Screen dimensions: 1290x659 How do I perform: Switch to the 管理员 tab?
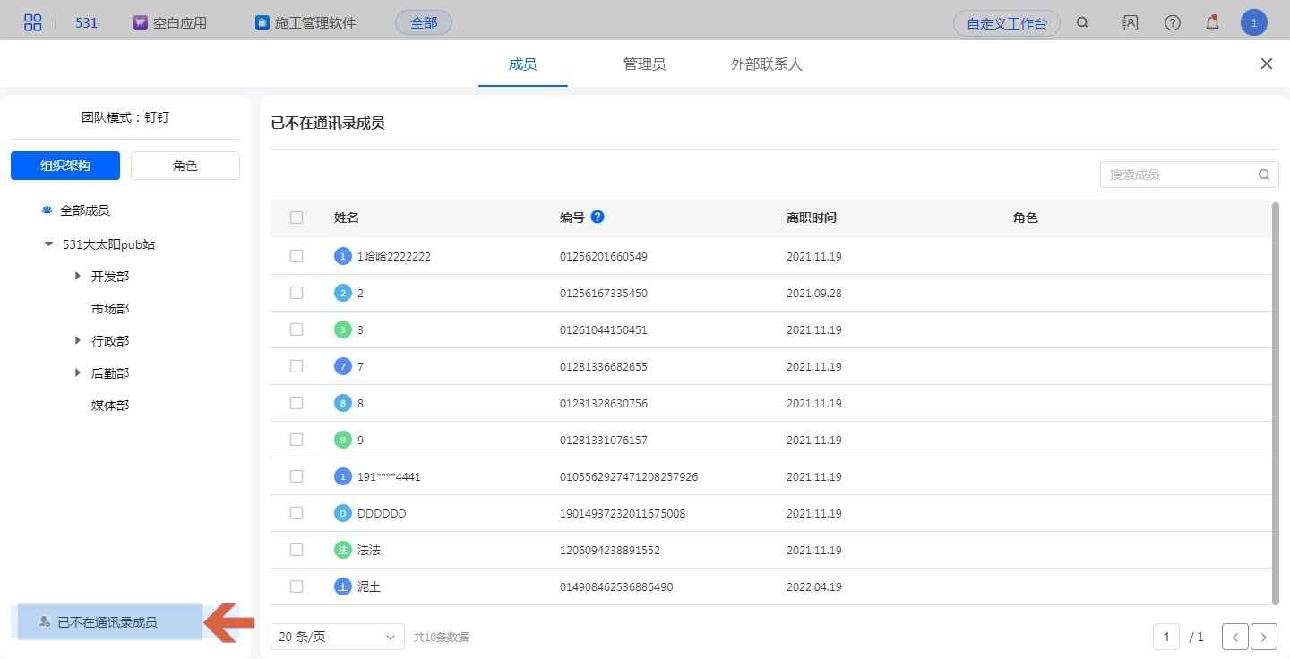tap(644, 64)
